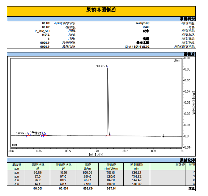208x196 pixels.
Task: Click the run time label with (min)
Action: coord(65,24)
